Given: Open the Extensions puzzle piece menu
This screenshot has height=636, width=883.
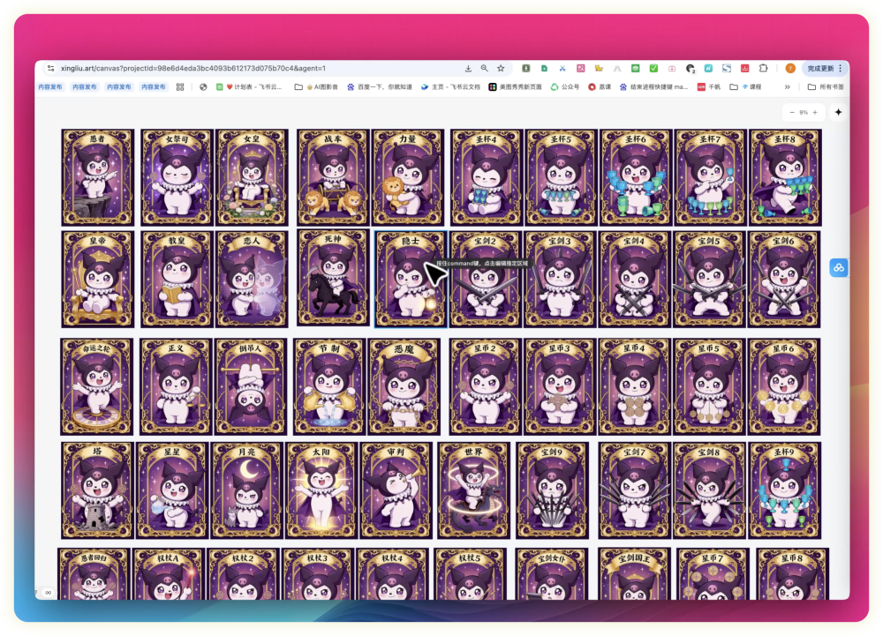Looking at the screenshot, I should [763, 69].
